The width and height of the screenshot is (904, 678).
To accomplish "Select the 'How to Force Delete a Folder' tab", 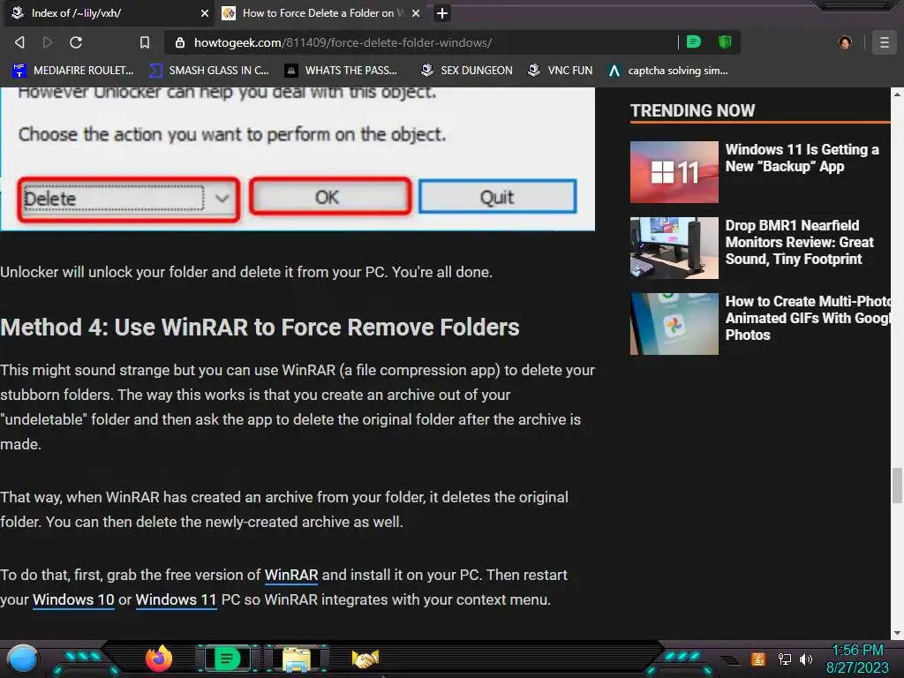I will 321,13.
